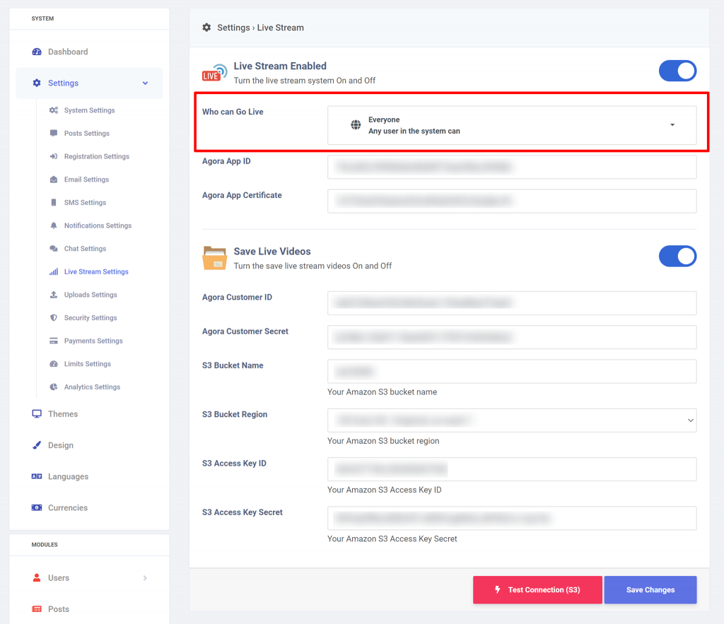Open Posts in the Modules section
The height and width of the screenshot is (624, 724).
(x=89, y=609)
